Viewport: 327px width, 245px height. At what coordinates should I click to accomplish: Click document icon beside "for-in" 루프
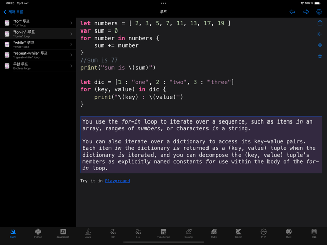coord(7,34)
